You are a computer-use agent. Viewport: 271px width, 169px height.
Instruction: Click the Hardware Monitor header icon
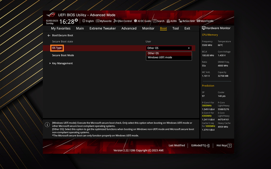[x=203, y=28]
